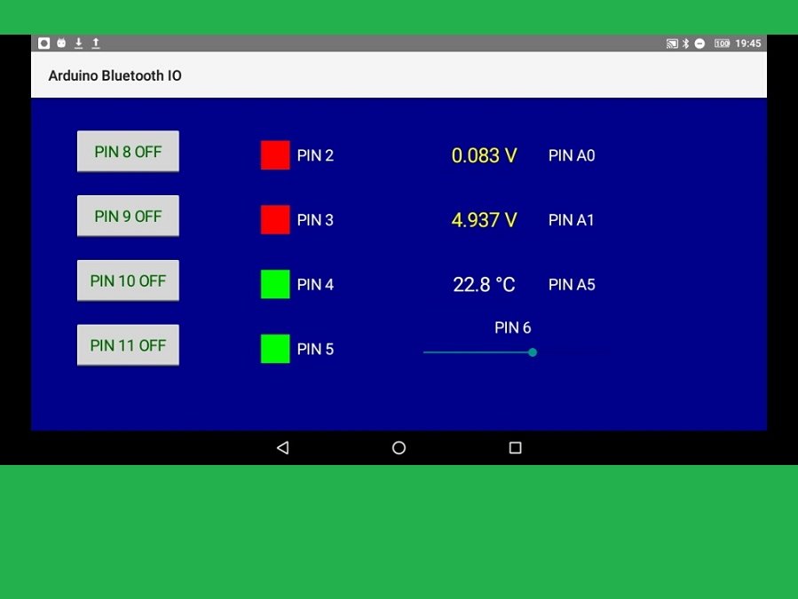Toggle the green PIN 5 indicator square
The width and height of the screenshot is (798, 599).
coord(275,349)
